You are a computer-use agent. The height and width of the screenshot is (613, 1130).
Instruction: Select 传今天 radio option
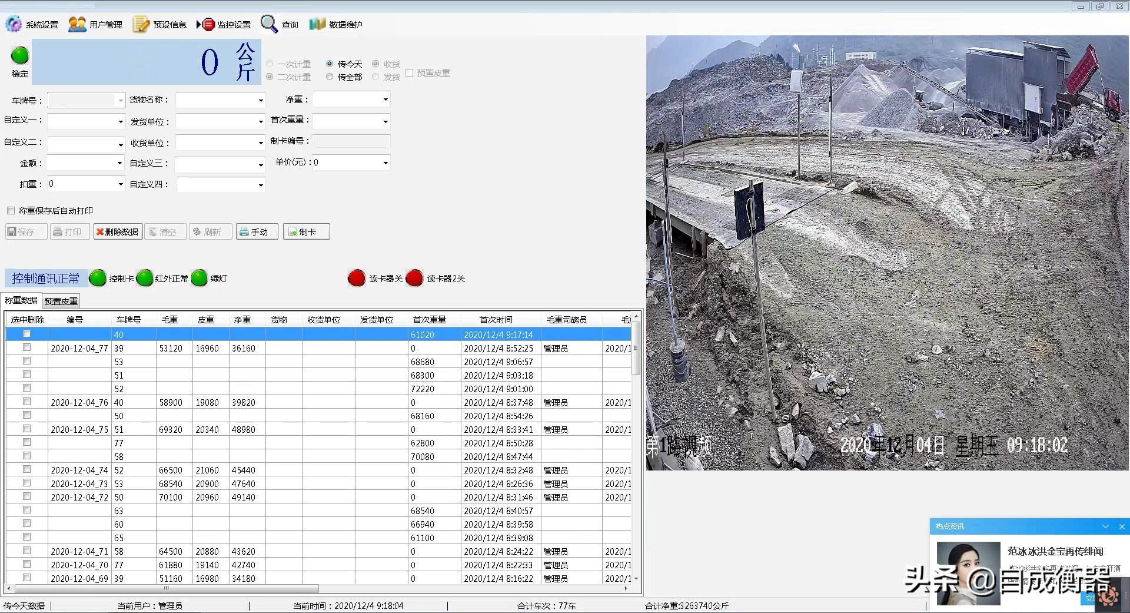tap(330, 64)
